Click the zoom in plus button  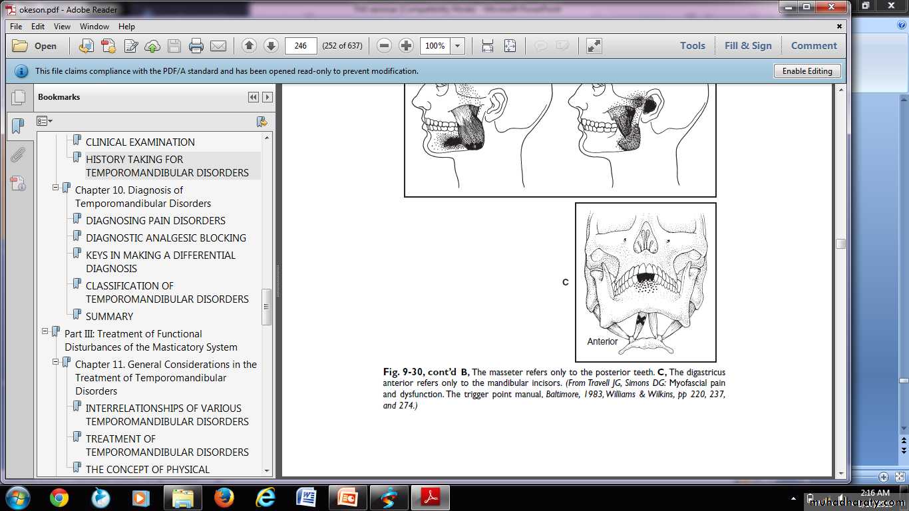tap(406, 46)
